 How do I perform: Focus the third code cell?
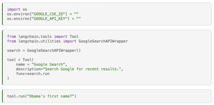point(107,96)
